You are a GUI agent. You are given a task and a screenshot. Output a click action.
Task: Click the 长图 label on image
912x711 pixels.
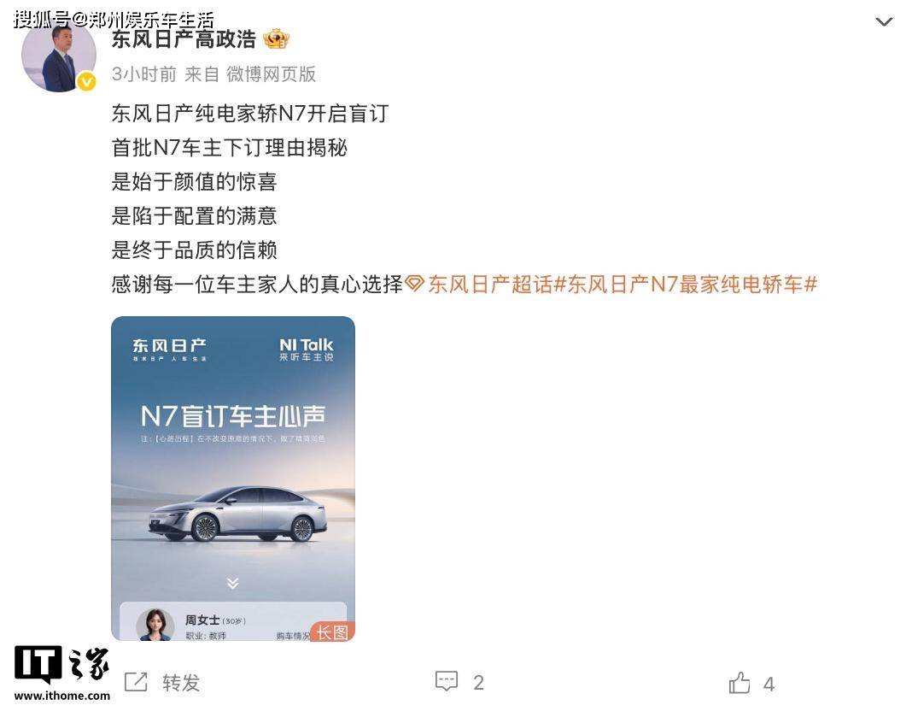coord(333,632)
